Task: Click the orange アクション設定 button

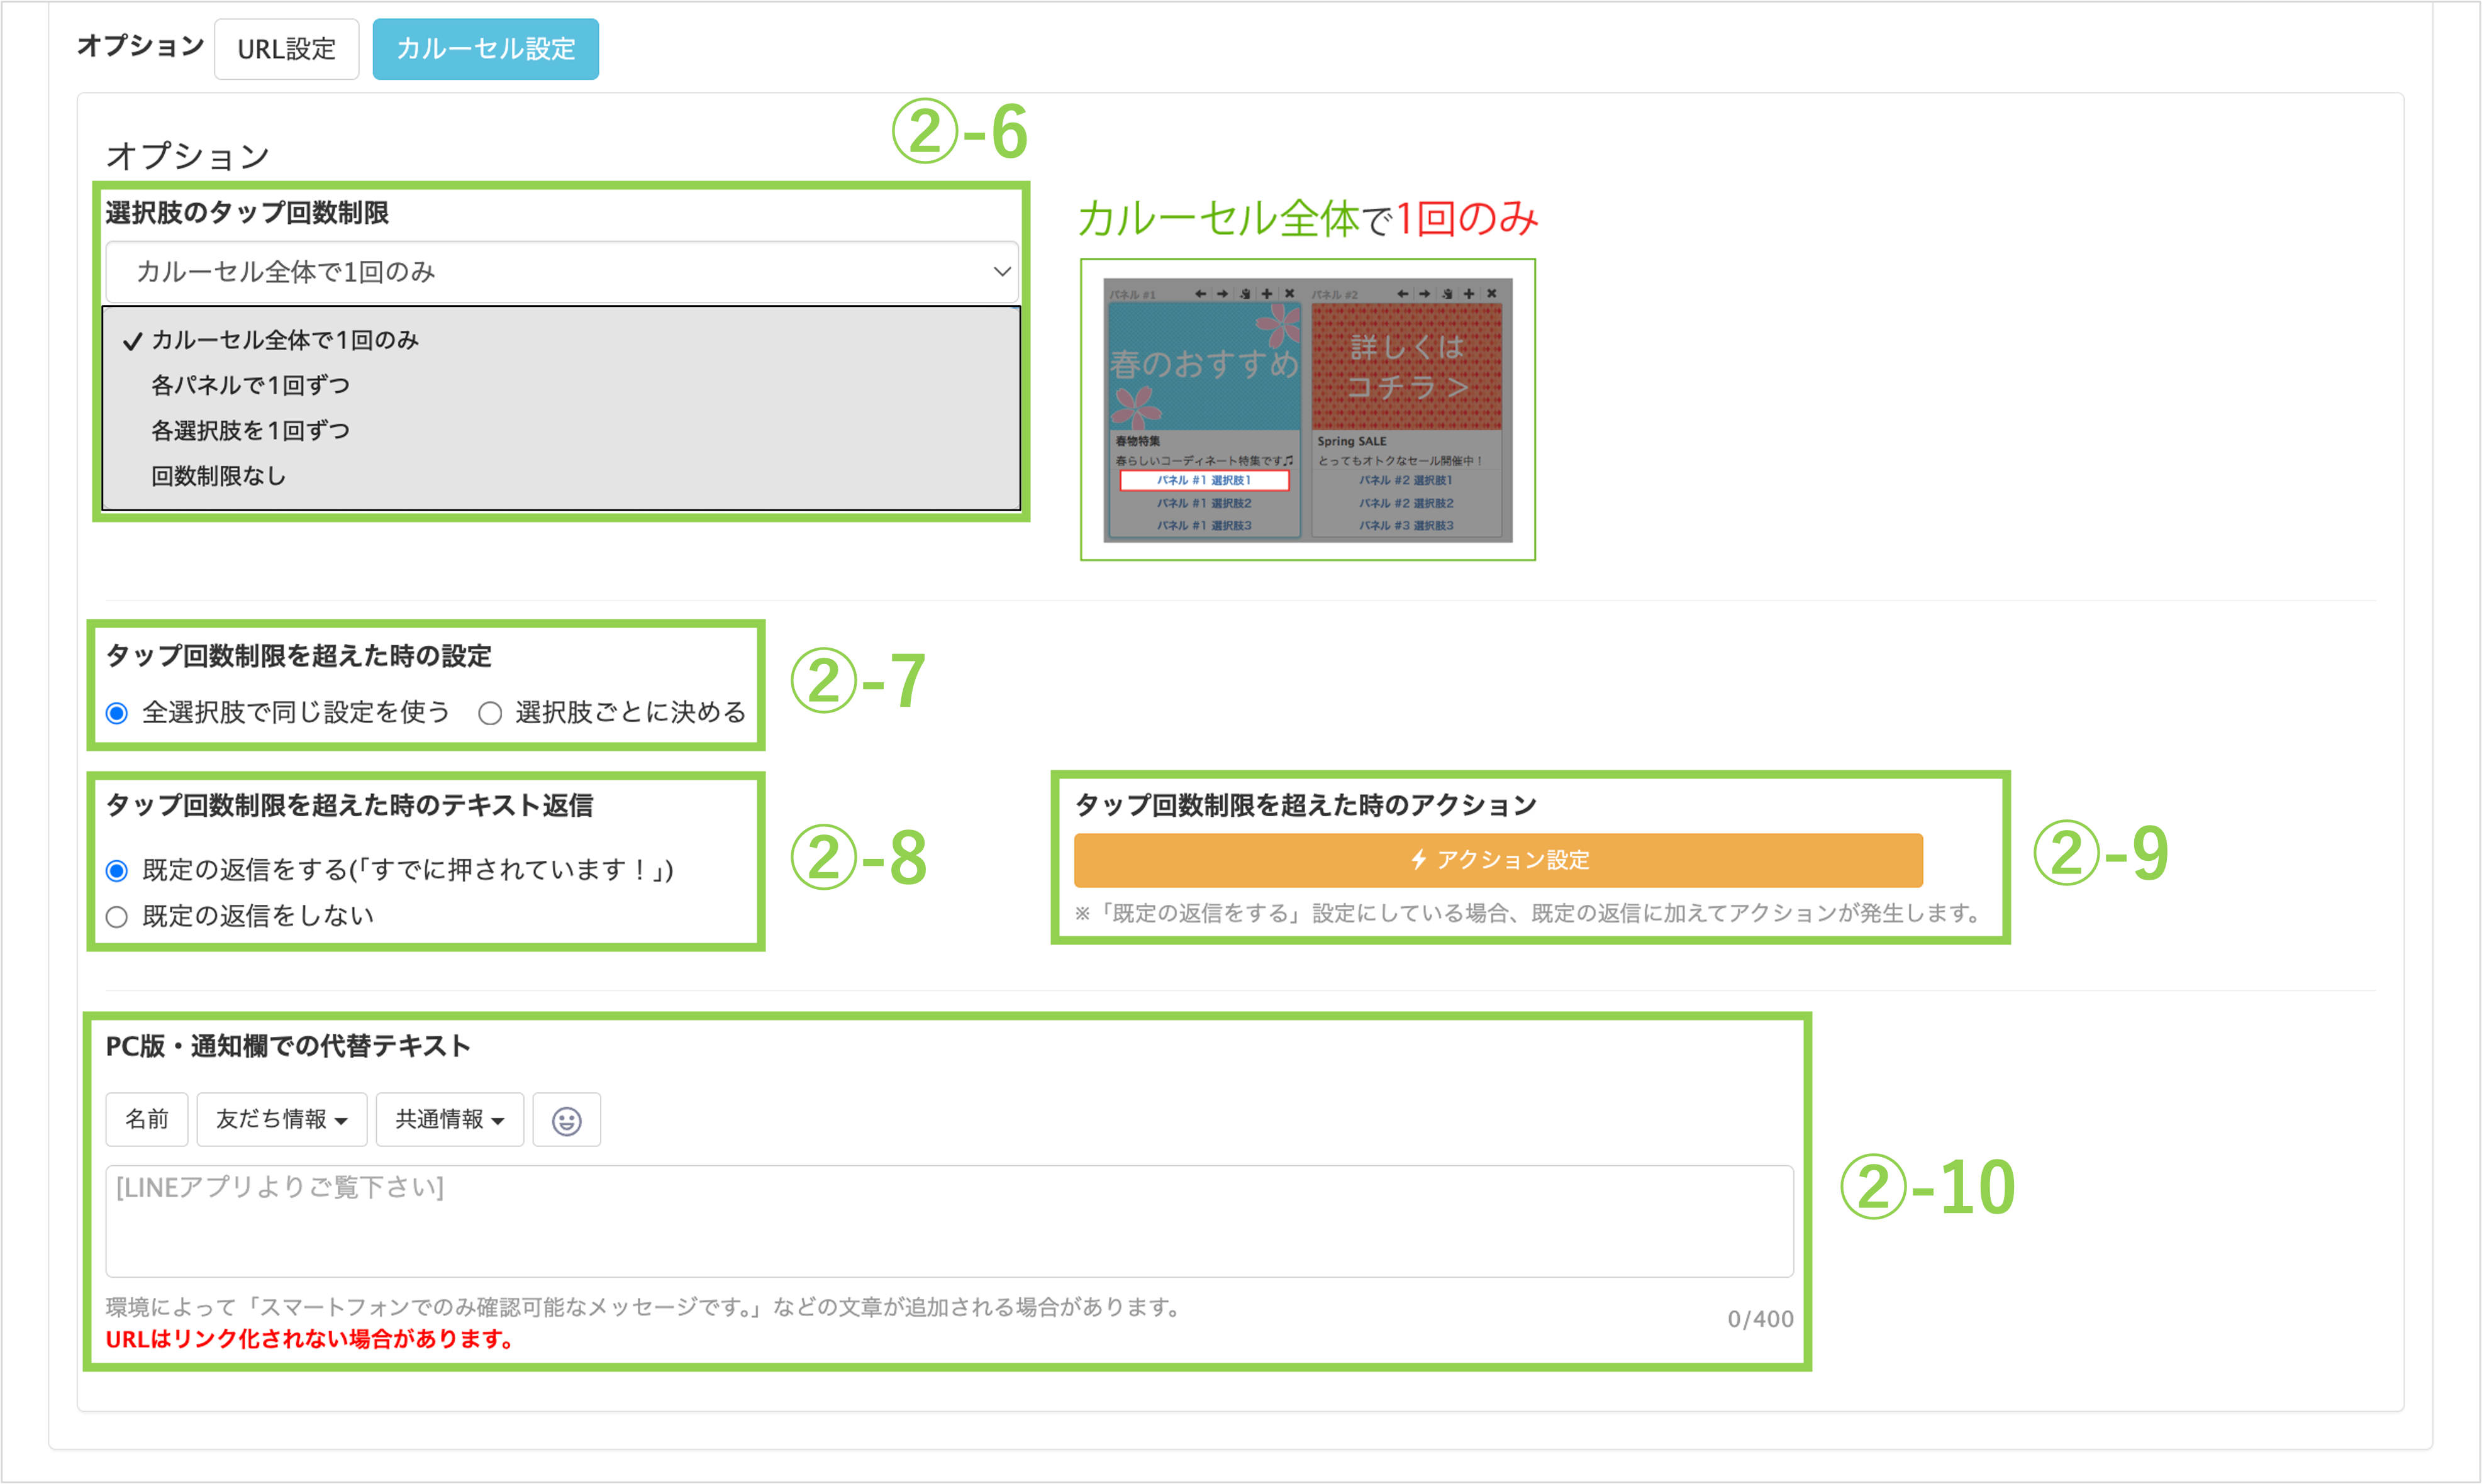Action: (x=1497, y=860)
